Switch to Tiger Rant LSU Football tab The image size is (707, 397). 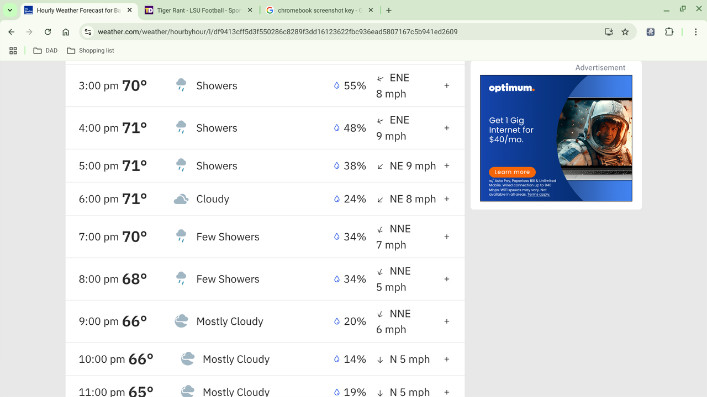198,10
